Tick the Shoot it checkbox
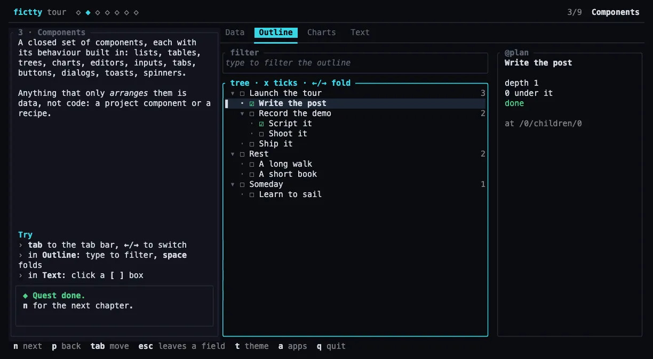This screenshot has width=653, height=359. (261, 134)
